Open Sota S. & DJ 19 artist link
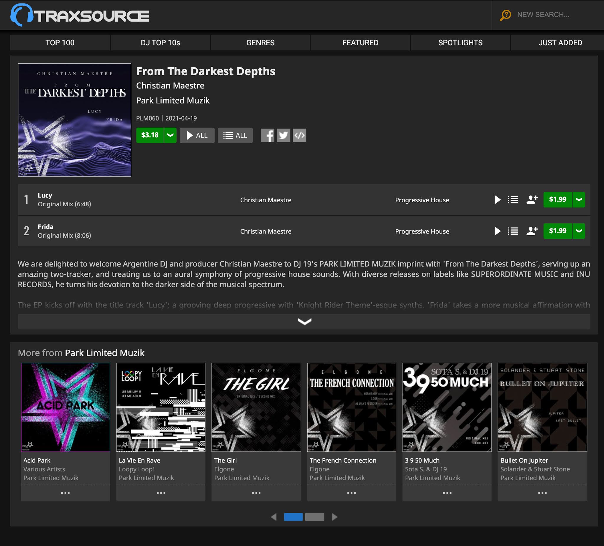This screenshot has height=546, width=604. point(426,469)
